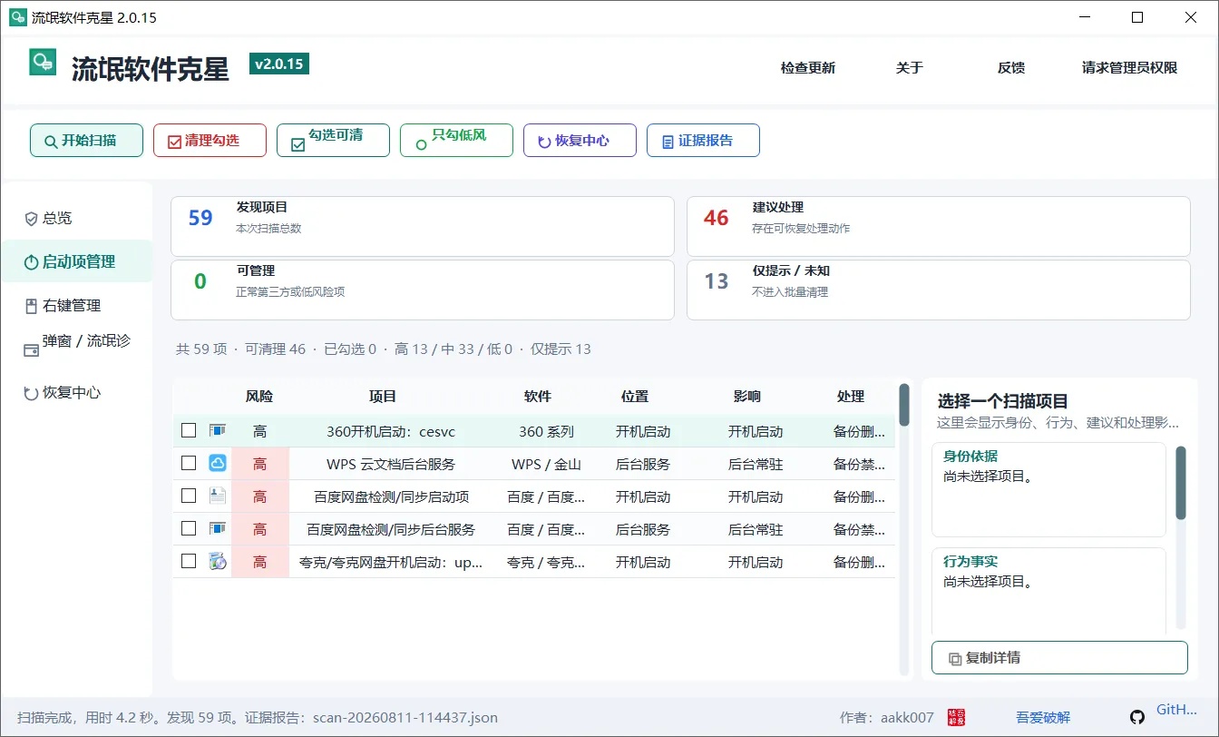Click the v2.0.15 version badge
1219x737 pixels.
[279, 64]
